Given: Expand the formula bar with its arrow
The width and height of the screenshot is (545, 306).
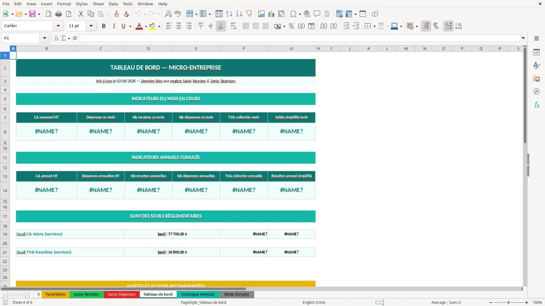Looking at the screenshot, I should [x=523, y=38].
